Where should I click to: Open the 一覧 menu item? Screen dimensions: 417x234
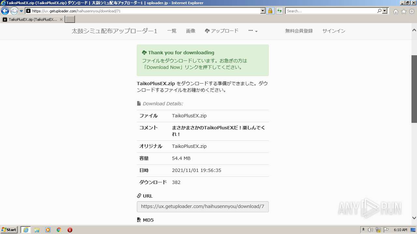[x=172, y=31]
